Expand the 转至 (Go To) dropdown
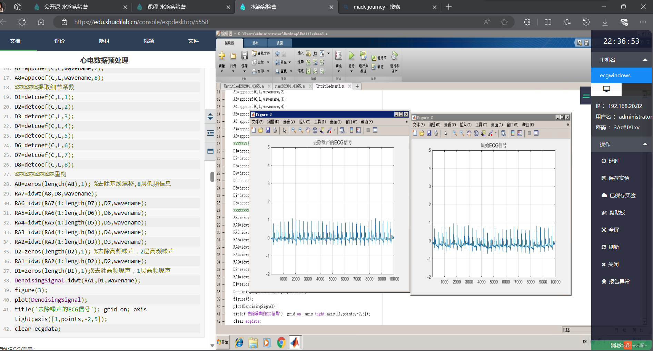This screenshot has height=351, width=653. pyautogui.click(x=290, y=62)
